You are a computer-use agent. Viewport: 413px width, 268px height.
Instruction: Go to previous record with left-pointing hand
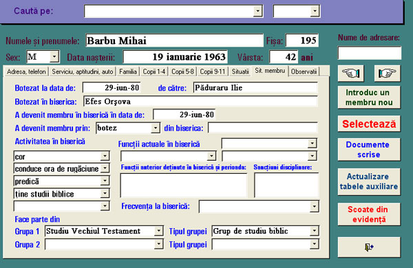[351, 74]
